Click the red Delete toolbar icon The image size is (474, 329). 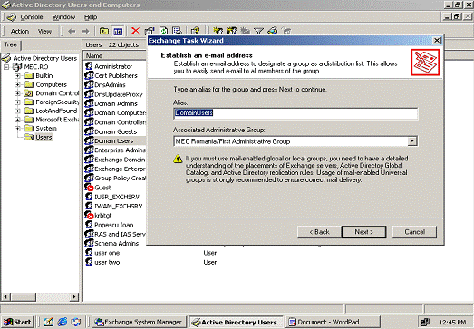(135, 31)
